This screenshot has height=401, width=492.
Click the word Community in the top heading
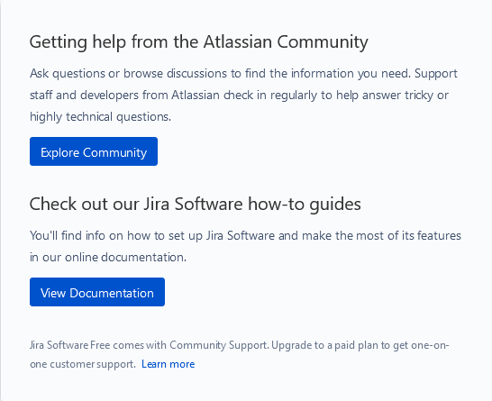tap(323, 42)
